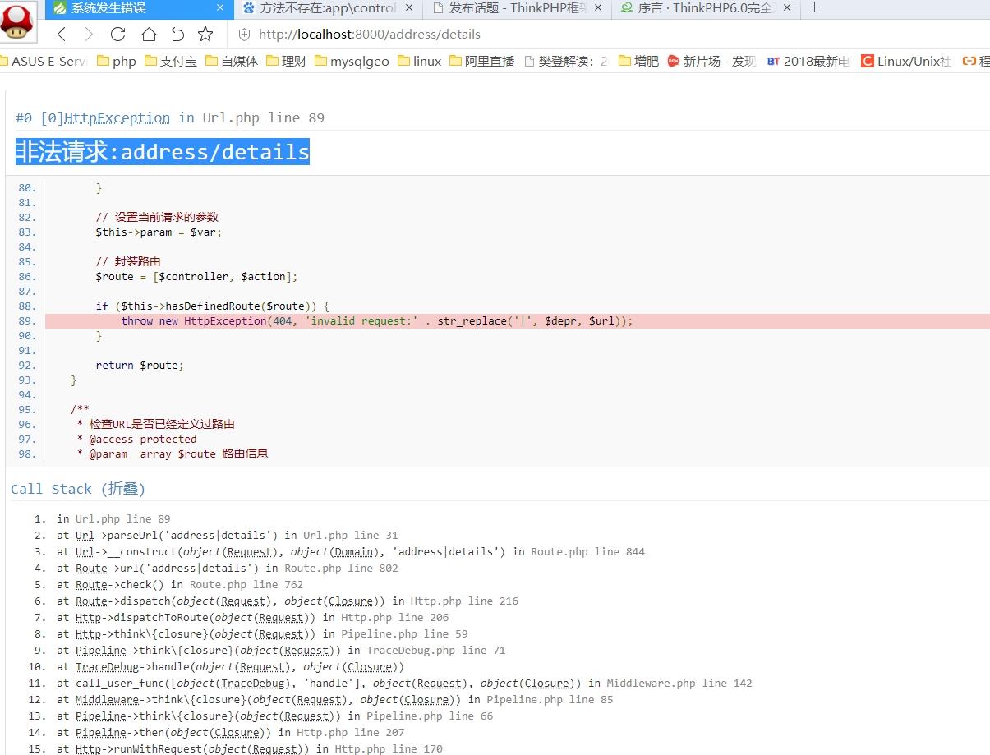Go to the browser home page

click(149, 35)
